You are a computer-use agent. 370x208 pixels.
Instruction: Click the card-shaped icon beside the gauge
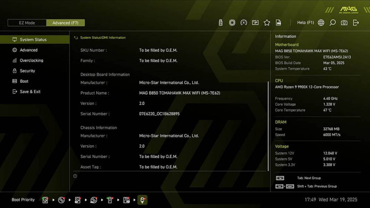(x=255, y=23)
